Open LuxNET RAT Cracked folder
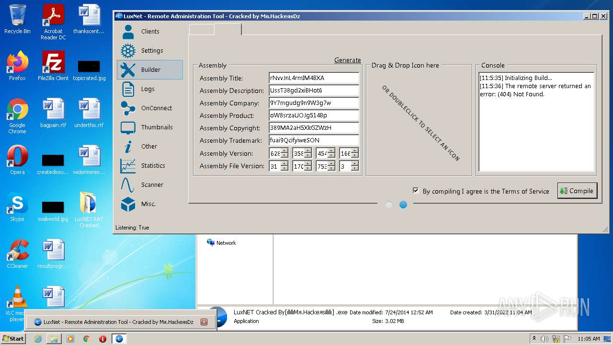Viewport: 613px width, 345px height. pyautogui.click(x=89, y=210)
